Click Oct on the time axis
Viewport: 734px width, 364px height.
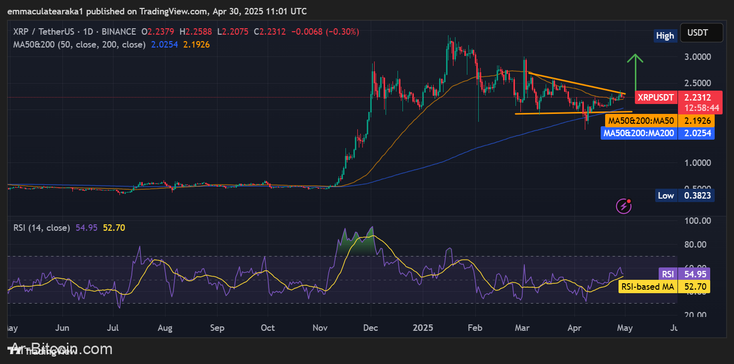click(x=268, y=328)
